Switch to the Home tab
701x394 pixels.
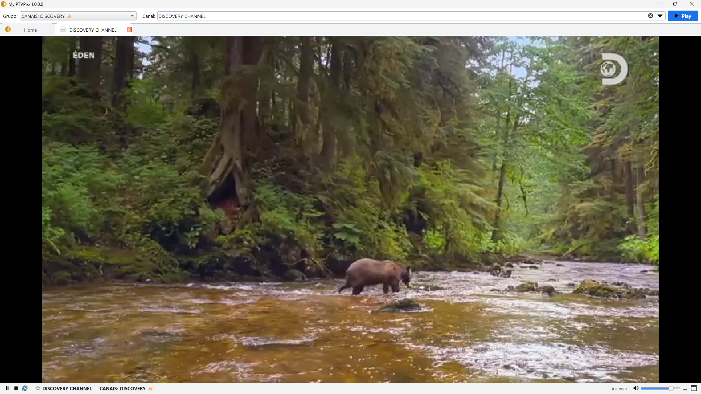30,30
